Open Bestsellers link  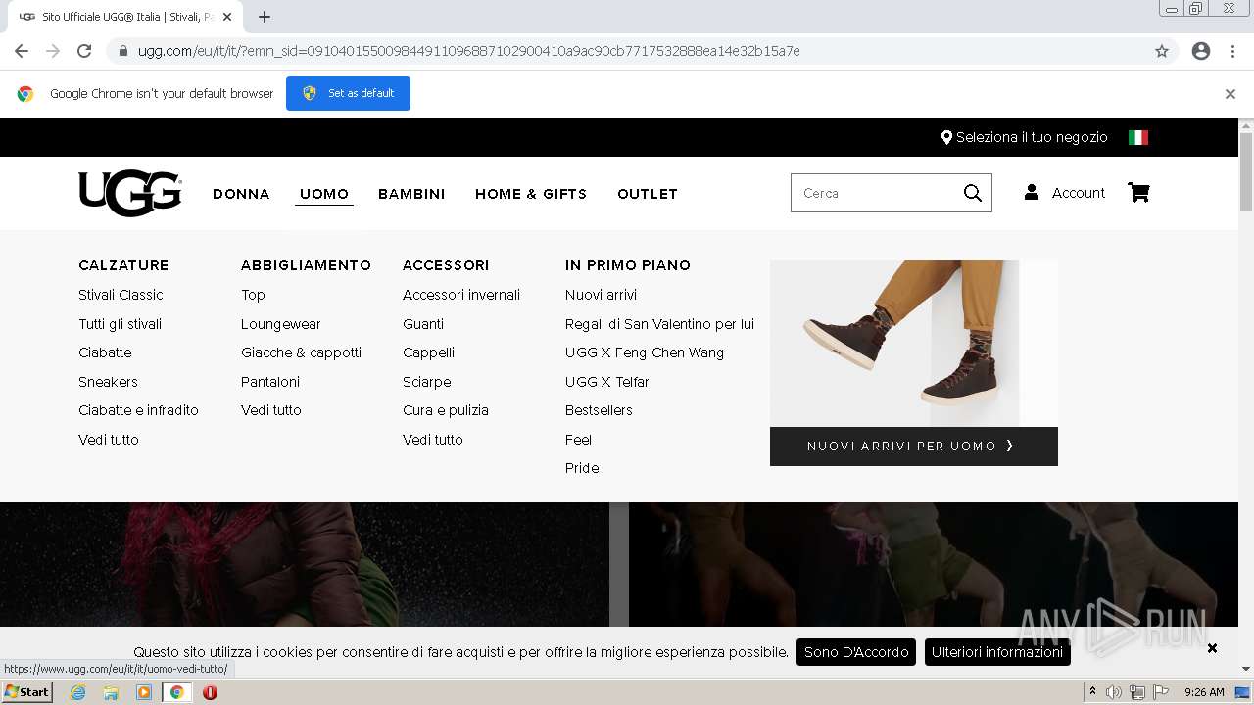tap(599, 410)
